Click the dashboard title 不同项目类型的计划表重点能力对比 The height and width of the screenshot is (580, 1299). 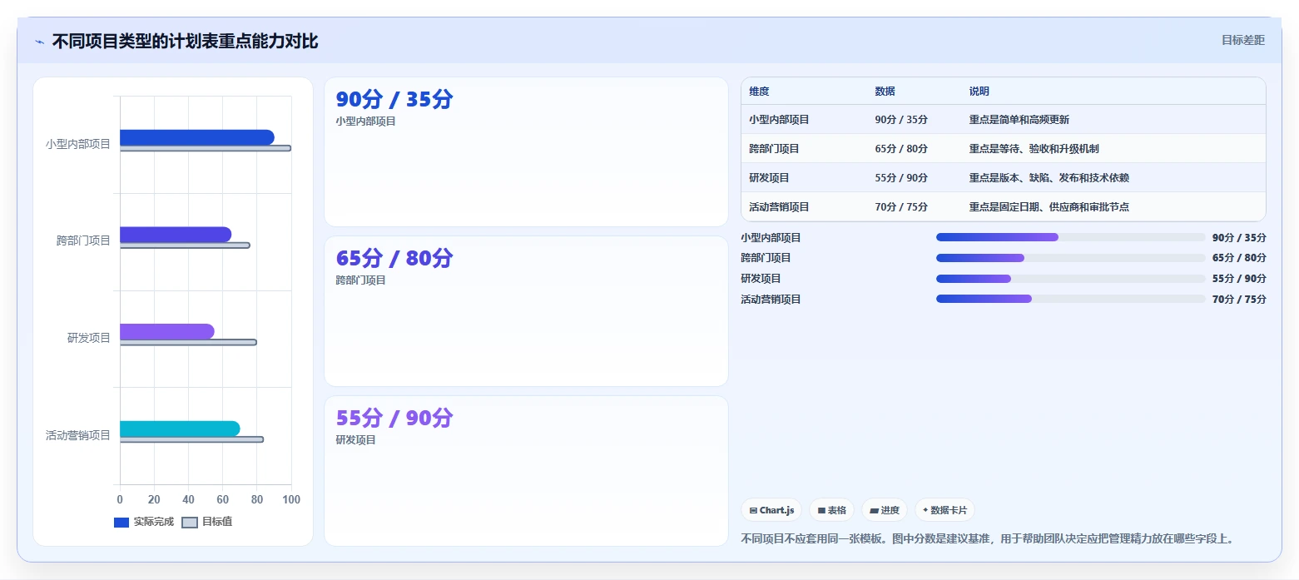[185, 42]
